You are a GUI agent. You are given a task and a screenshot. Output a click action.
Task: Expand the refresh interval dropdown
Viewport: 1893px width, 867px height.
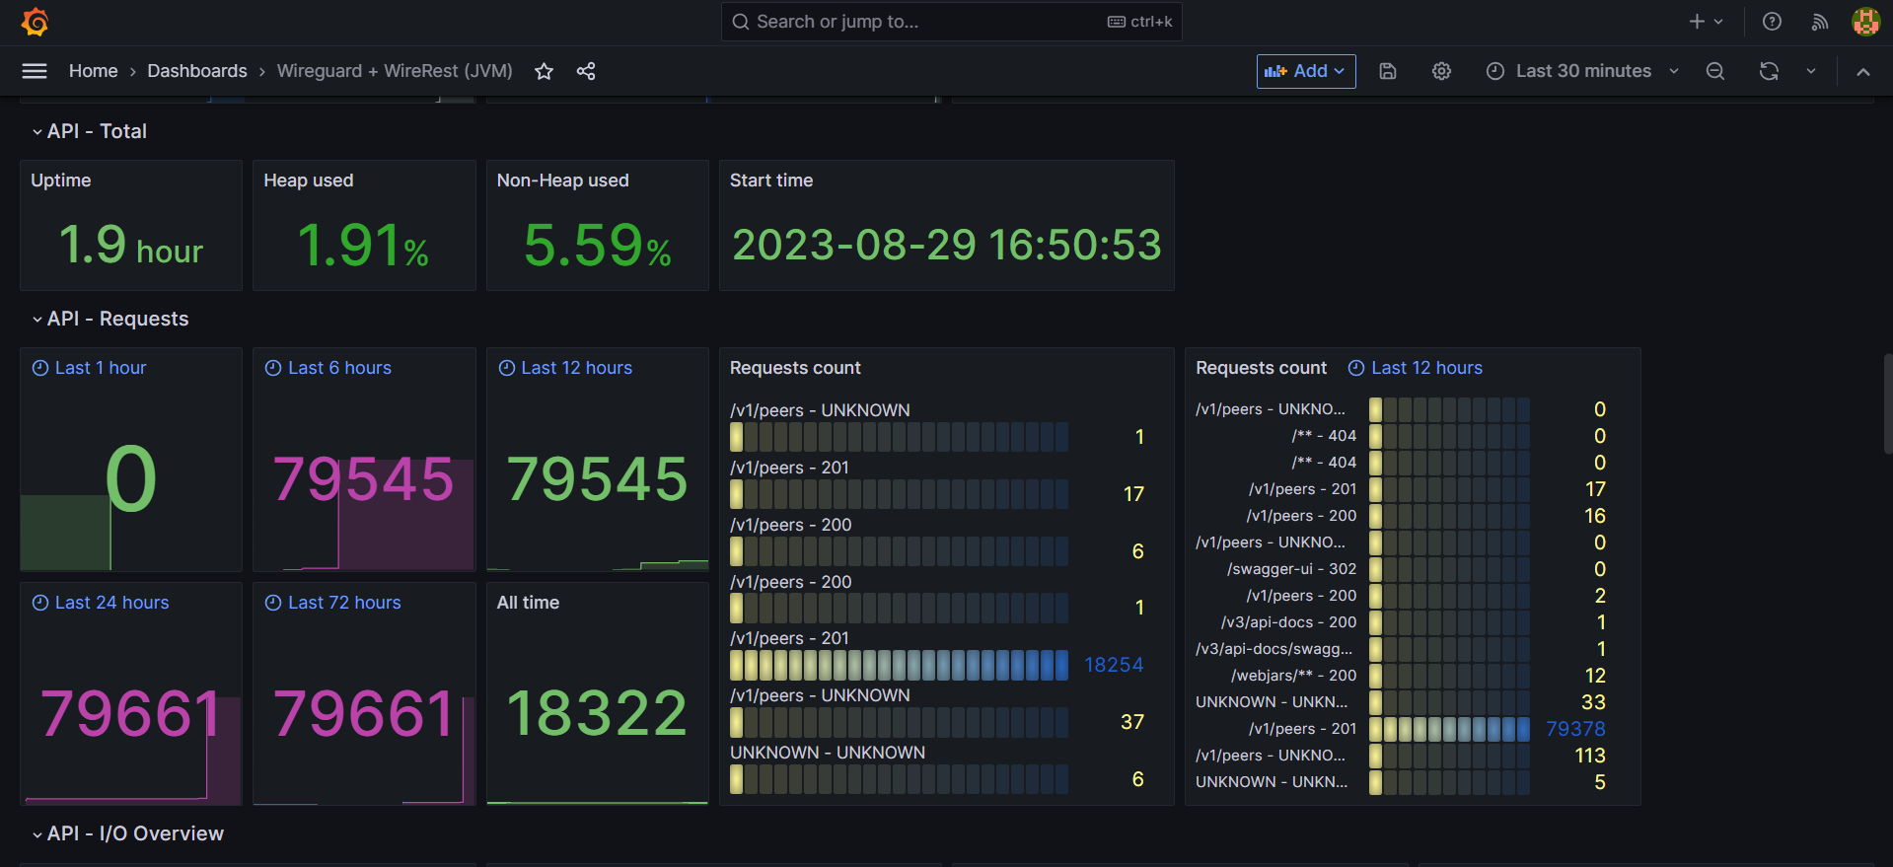1811,71
